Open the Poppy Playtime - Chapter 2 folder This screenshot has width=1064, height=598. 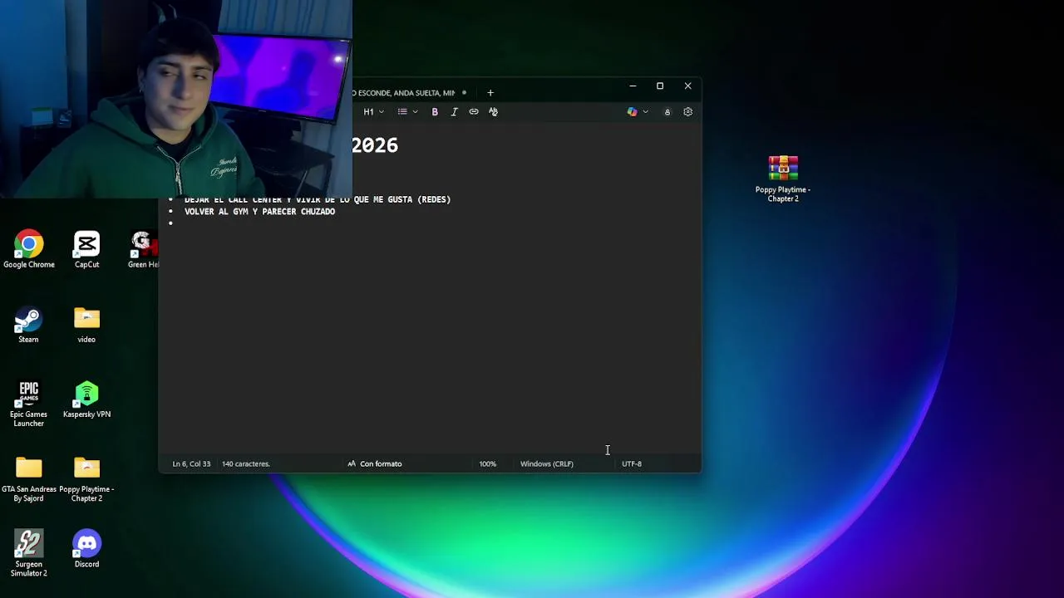[86, 479]
